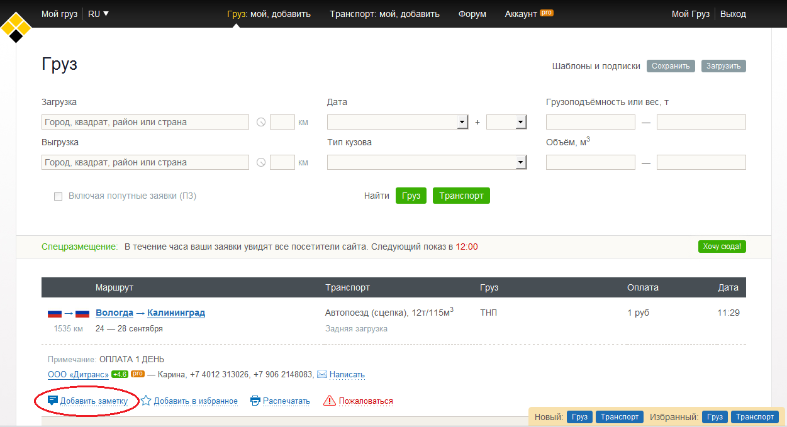Open the ООО «Дитранс» company link
The image size is (787, 427).
(x=78, y=374)
